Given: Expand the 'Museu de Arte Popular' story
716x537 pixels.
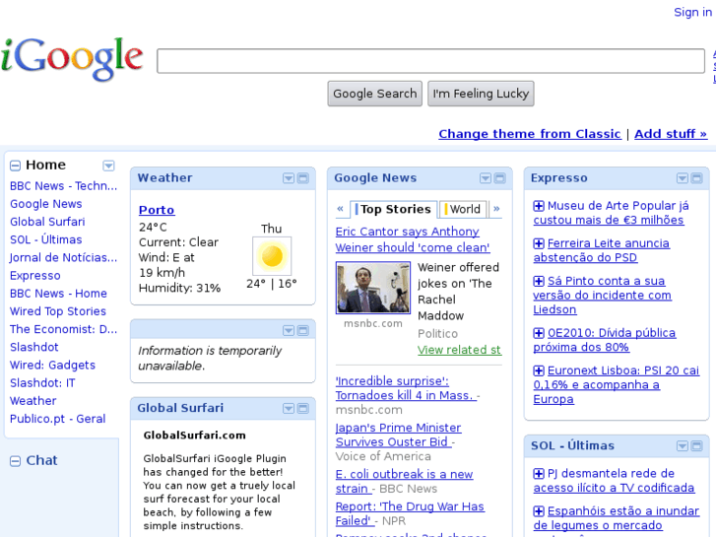Looking at the screenshot, I should [x=539, y=206].
